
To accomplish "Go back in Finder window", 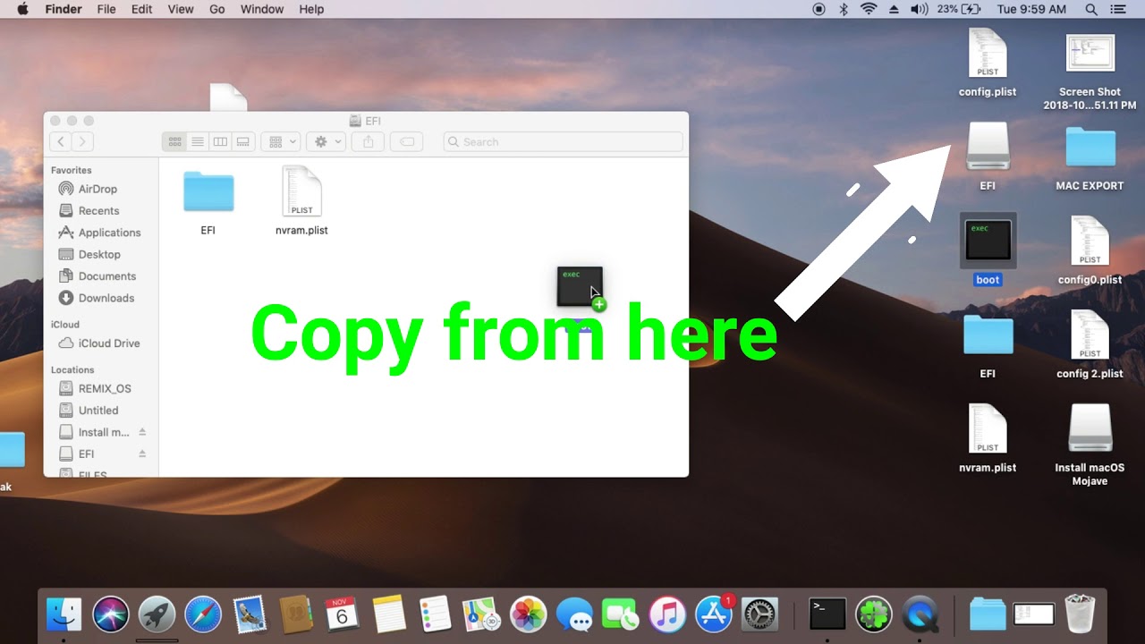I will (60, 141).
